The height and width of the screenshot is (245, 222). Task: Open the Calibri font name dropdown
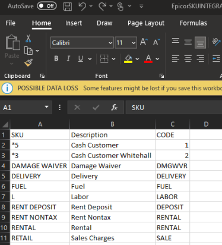tap(110, 43)
